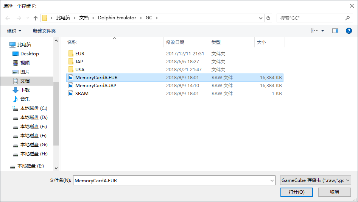Click navigation pane scroll up arrow
The height and width of the screenshot is (202, 358).
click(x=56, y=41)
